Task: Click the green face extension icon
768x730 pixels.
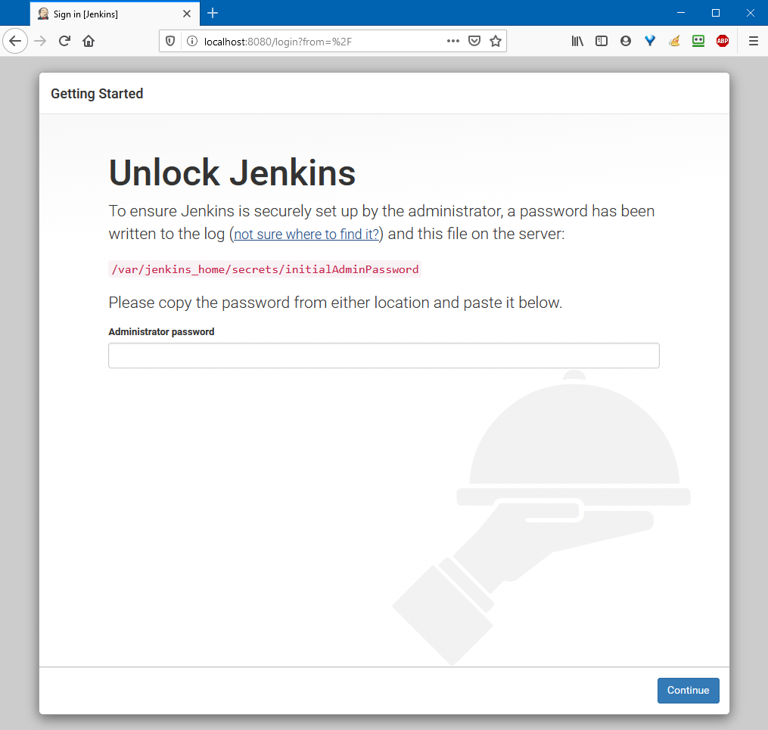Action: [x=698, y=41]
